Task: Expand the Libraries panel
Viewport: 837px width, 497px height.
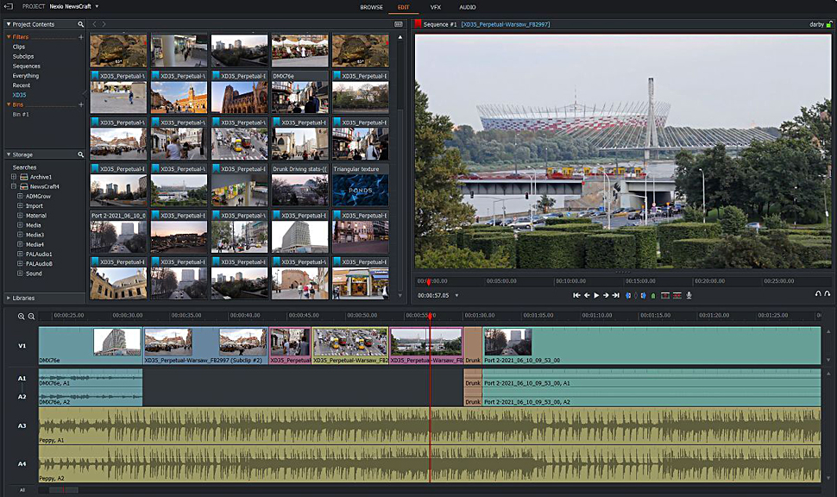Action: (x=9, y=298)
